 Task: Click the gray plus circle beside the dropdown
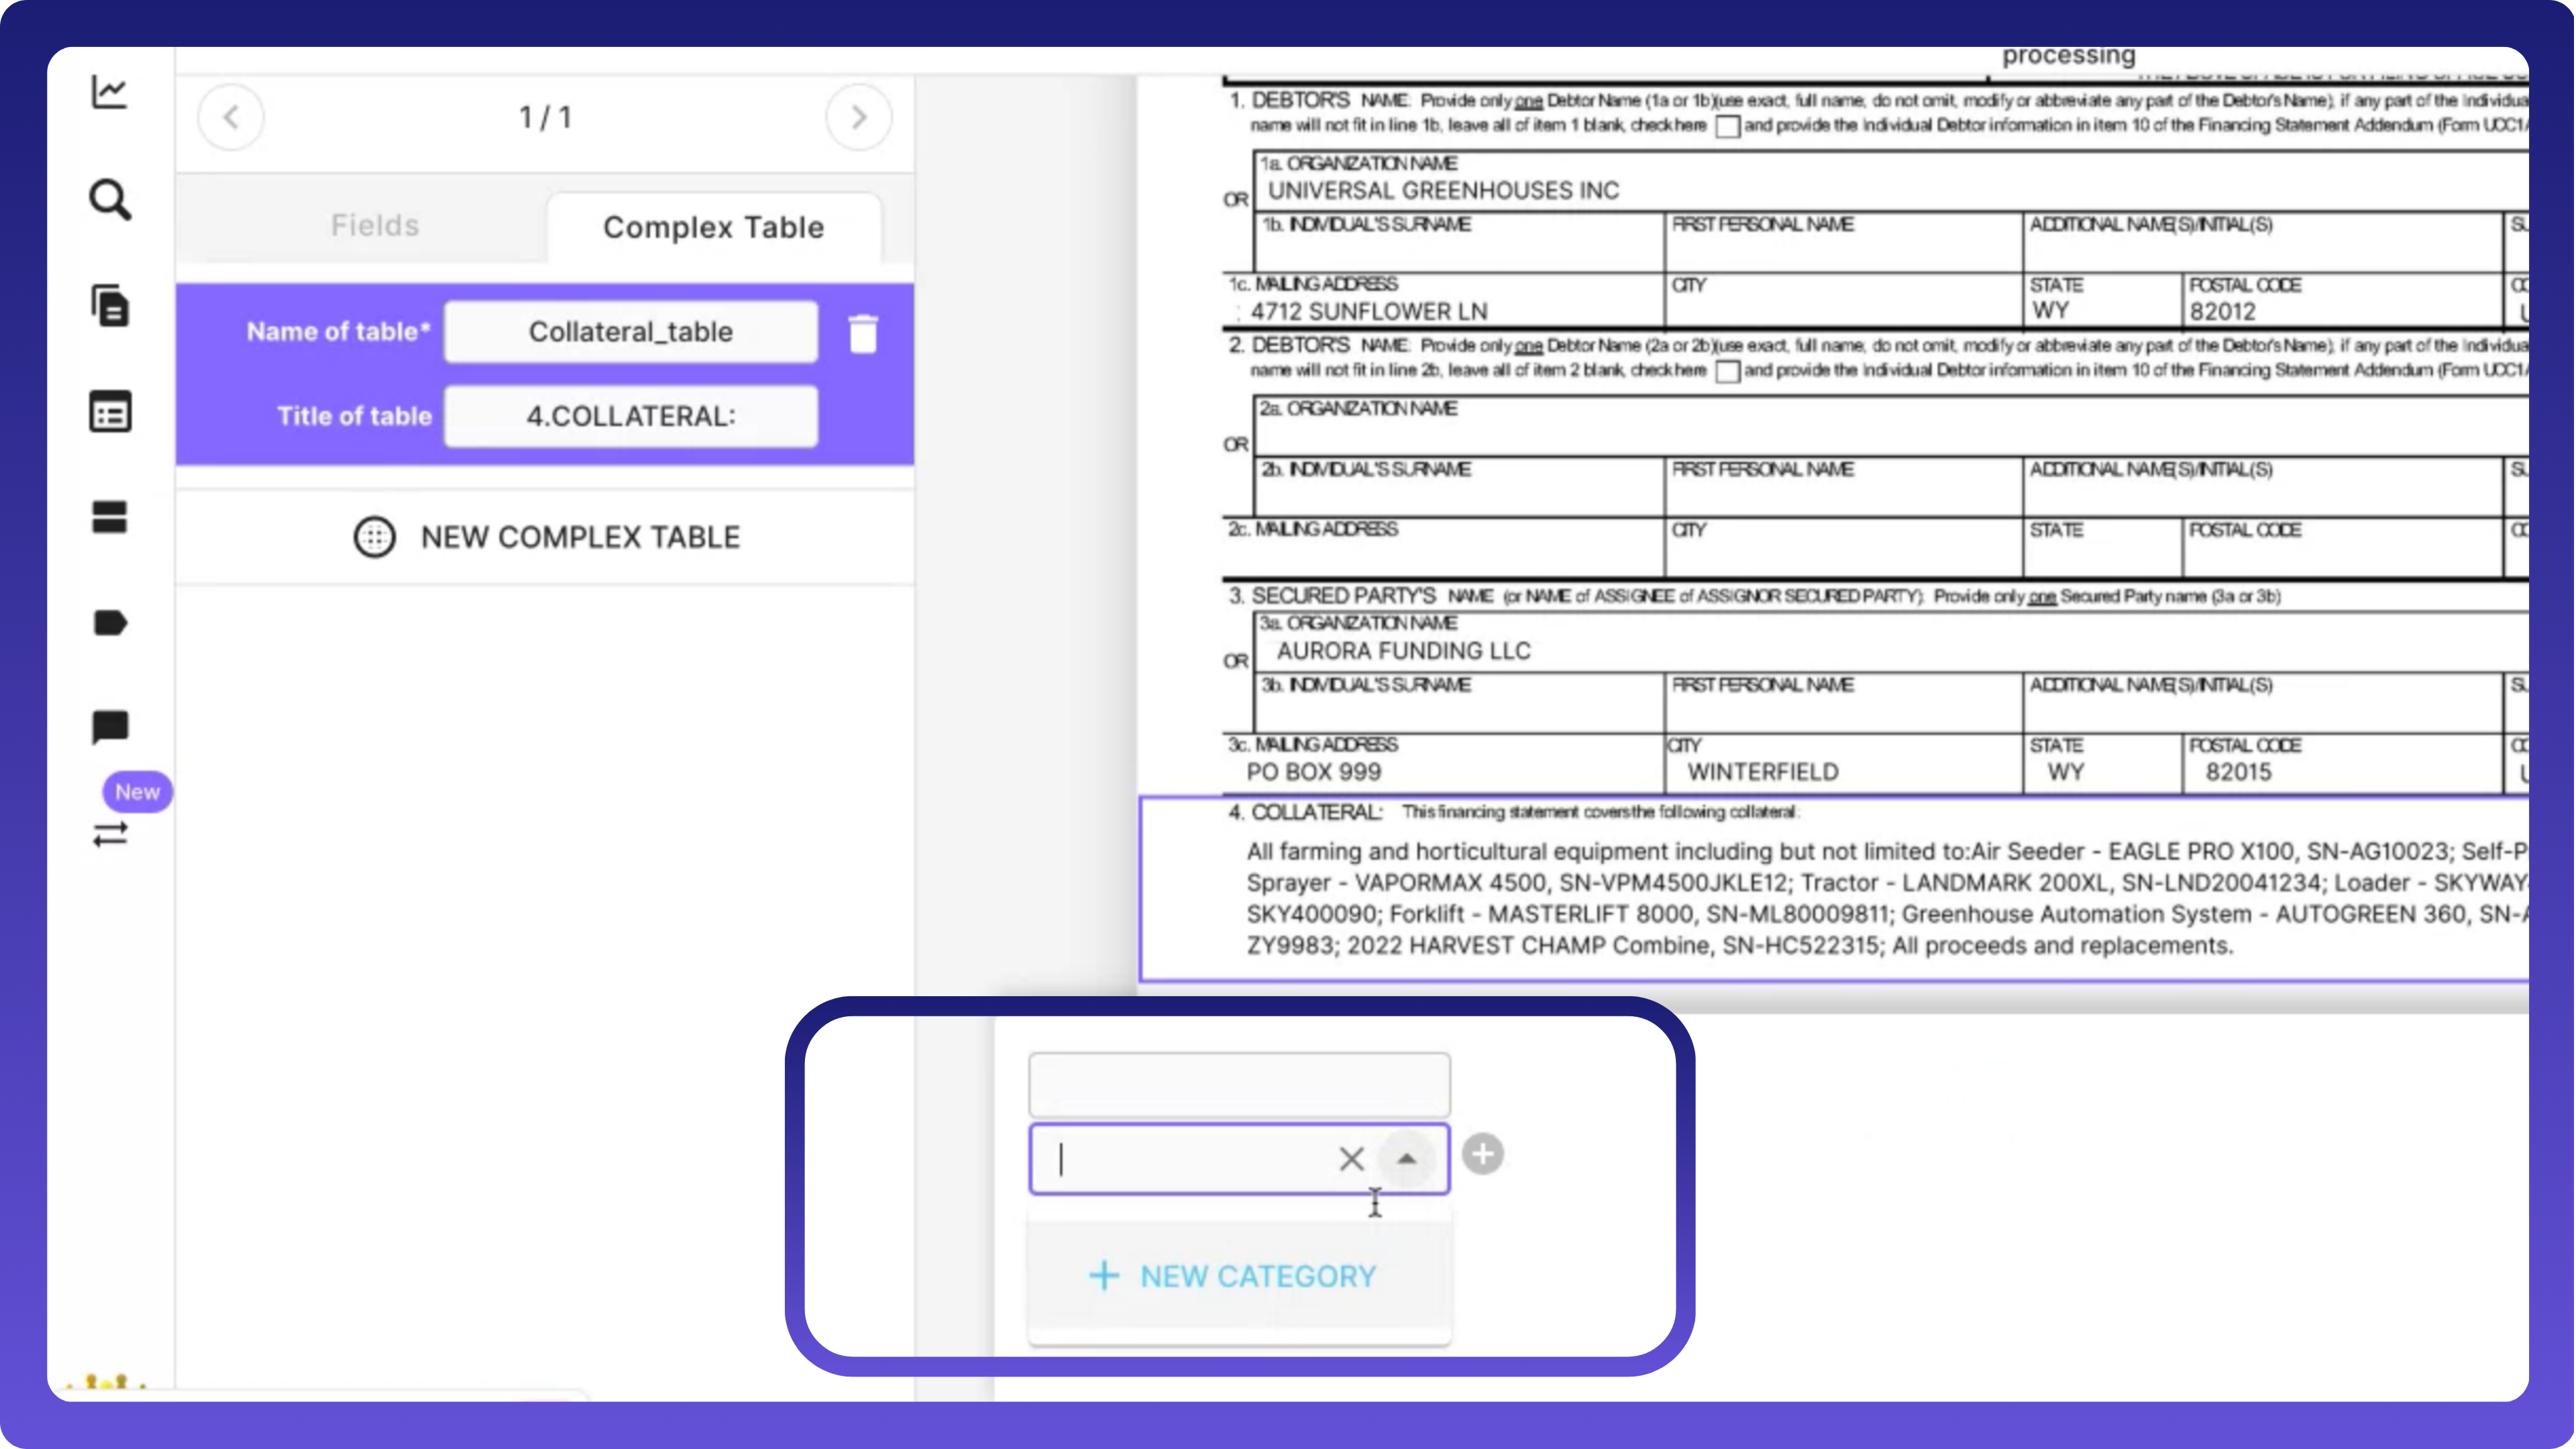(1482, 1154)
